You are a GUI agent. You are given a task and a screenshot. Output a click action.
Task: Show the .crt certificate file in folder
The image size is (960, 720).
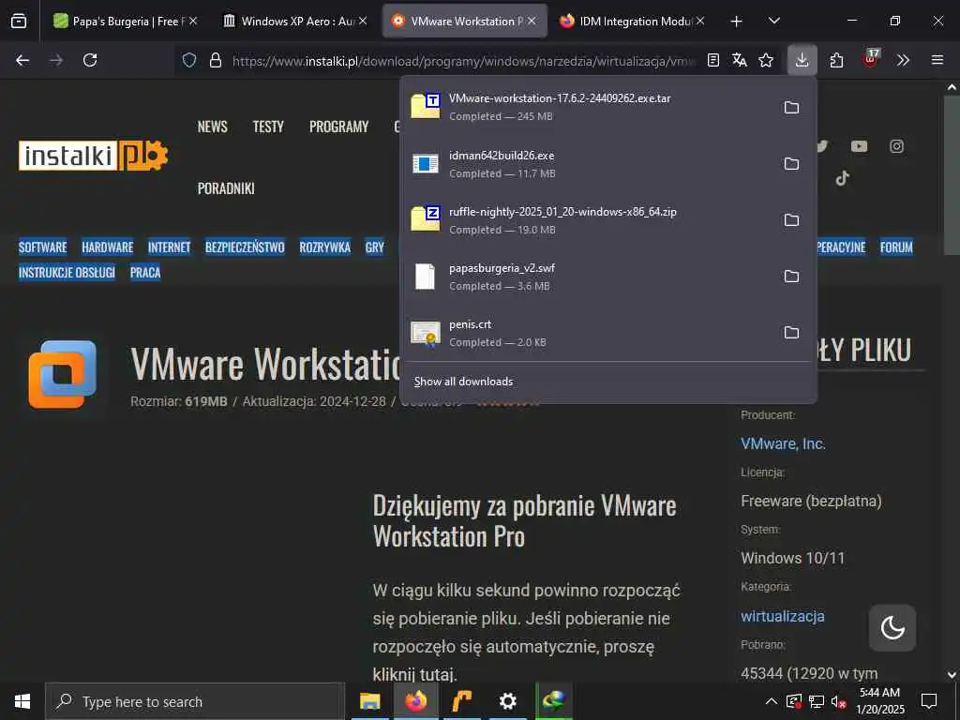[x=791, y=333]
